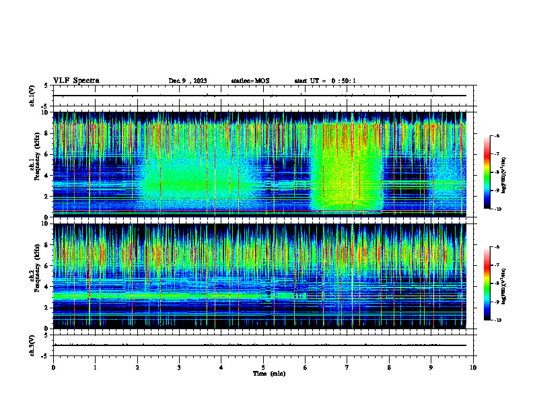
Task: Click the "-7" label on ch.1 color bar
Action: 497,154
